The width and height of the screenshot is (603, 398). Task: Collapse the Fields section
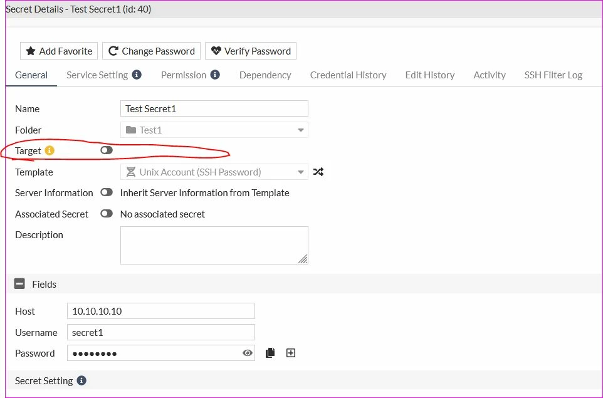coord(19,284)
